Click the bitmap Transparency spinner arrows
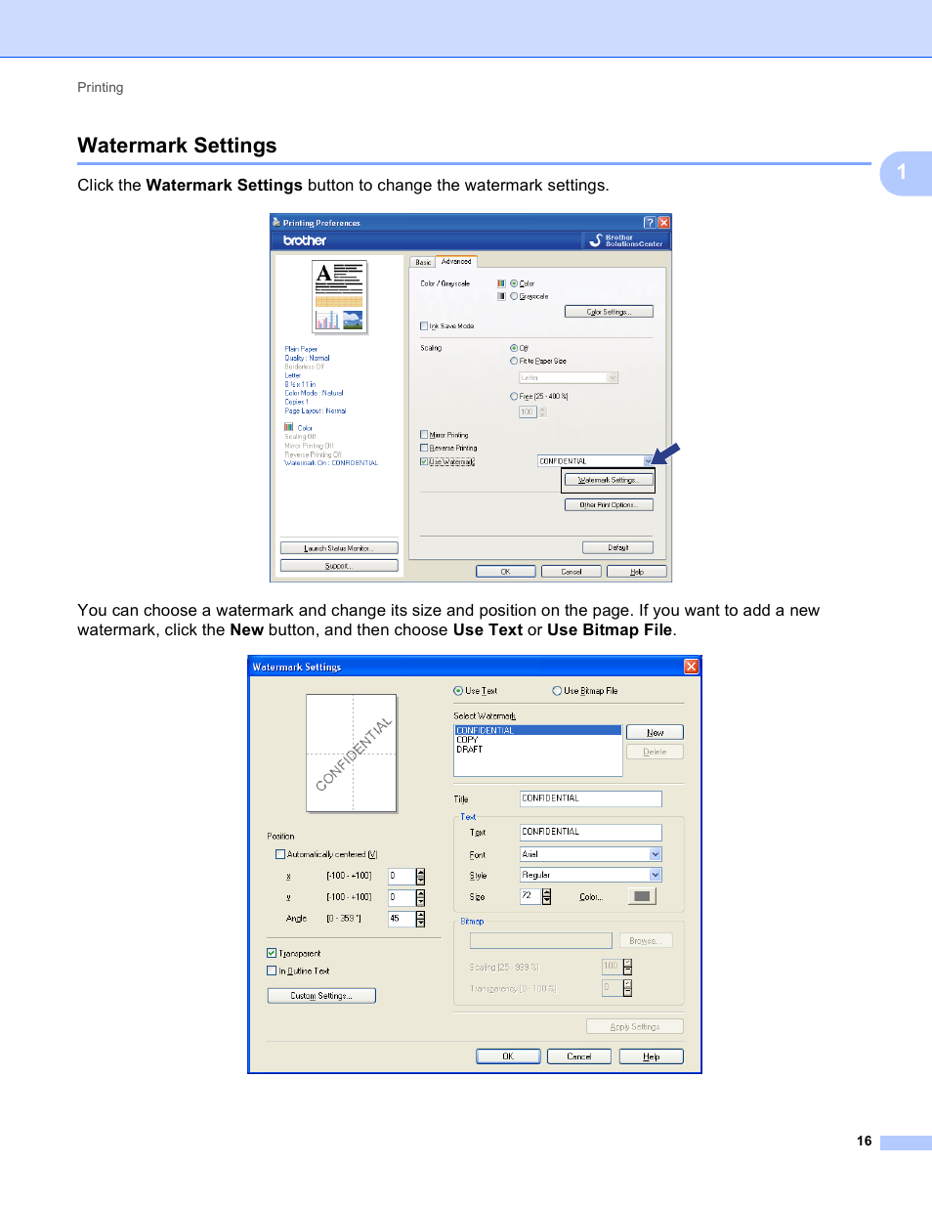 [x=627, y=988]
